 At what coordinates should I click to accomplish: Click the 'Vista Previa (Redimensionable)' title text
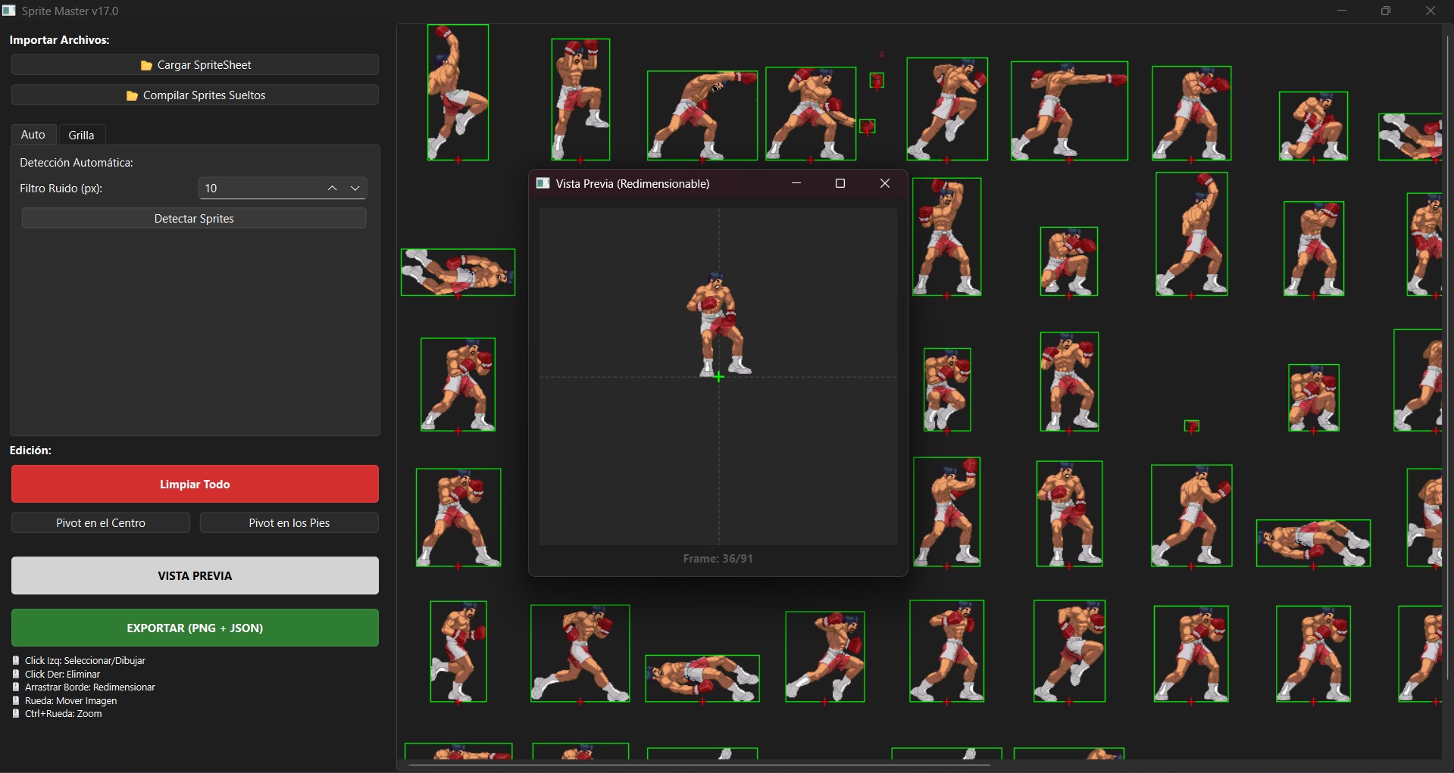pos(633,184)
